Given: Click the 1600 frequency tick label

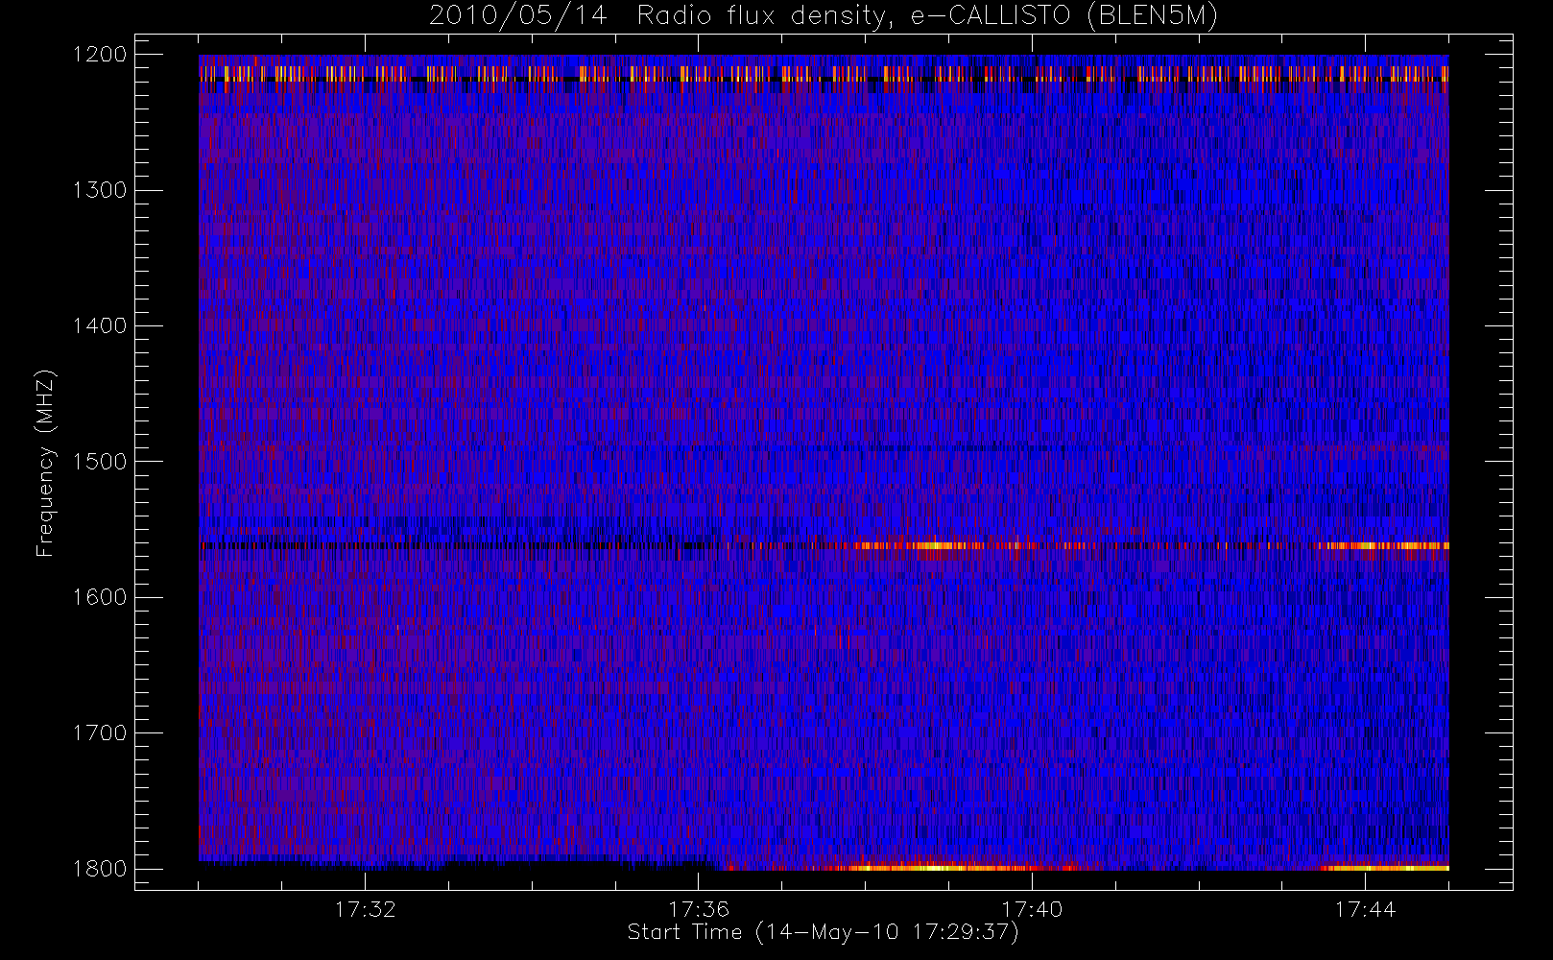Looking at the screenshot, I should 100,597.
